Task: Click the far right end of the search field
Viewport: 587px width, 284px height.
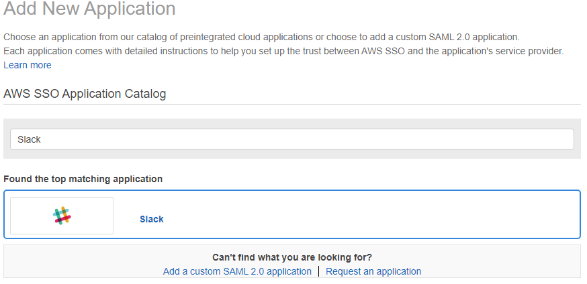Action: click(567, 139)
